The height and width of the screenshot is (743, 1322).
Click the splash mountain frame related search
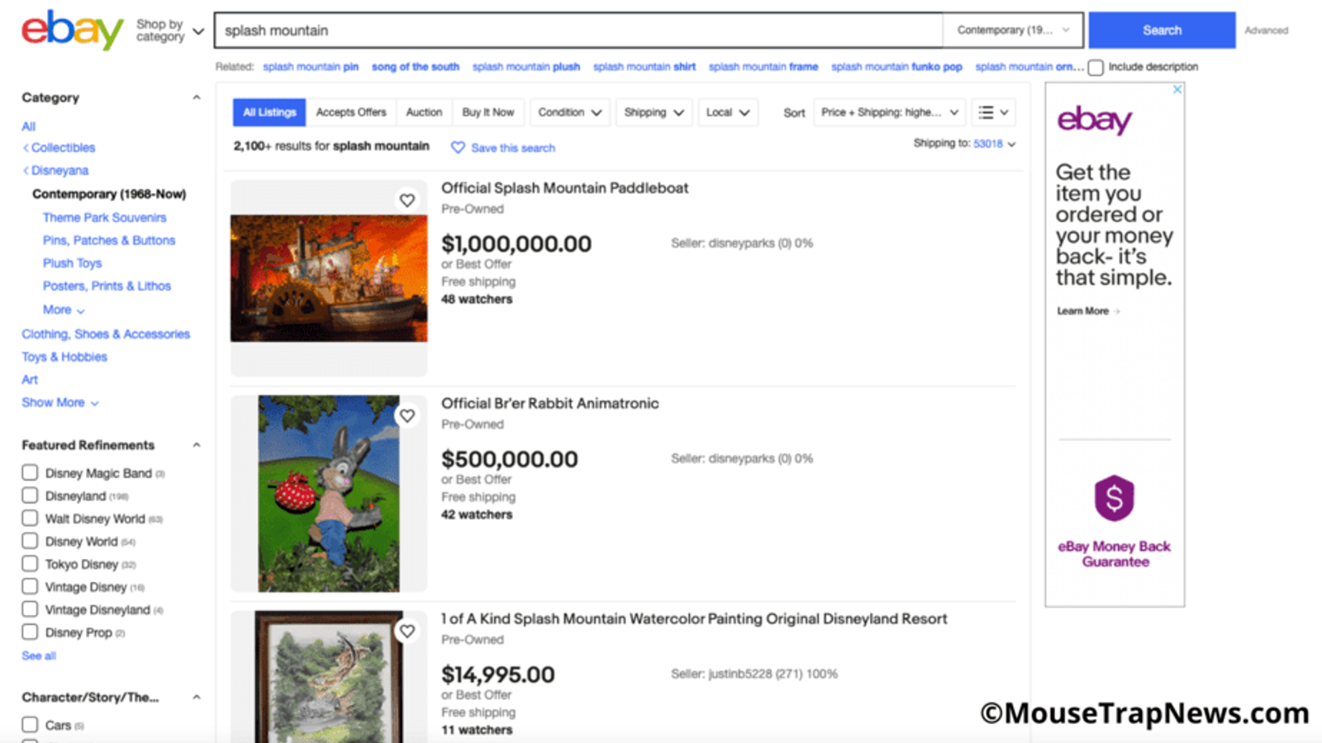763,67
